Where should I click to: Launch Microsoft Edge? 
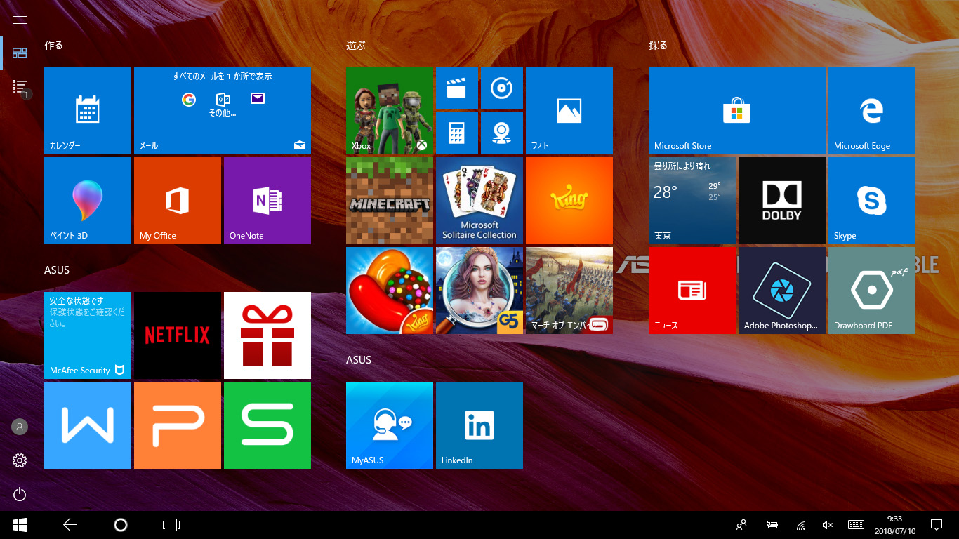[872, 111]
